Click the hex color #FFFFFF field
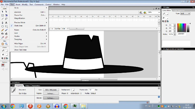Screen dimensions: 195x109 tap(182, 34)
